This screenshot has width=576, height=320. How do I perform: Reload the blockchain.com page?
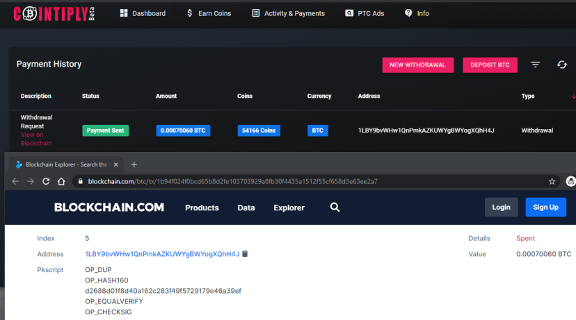coord(46,181)
